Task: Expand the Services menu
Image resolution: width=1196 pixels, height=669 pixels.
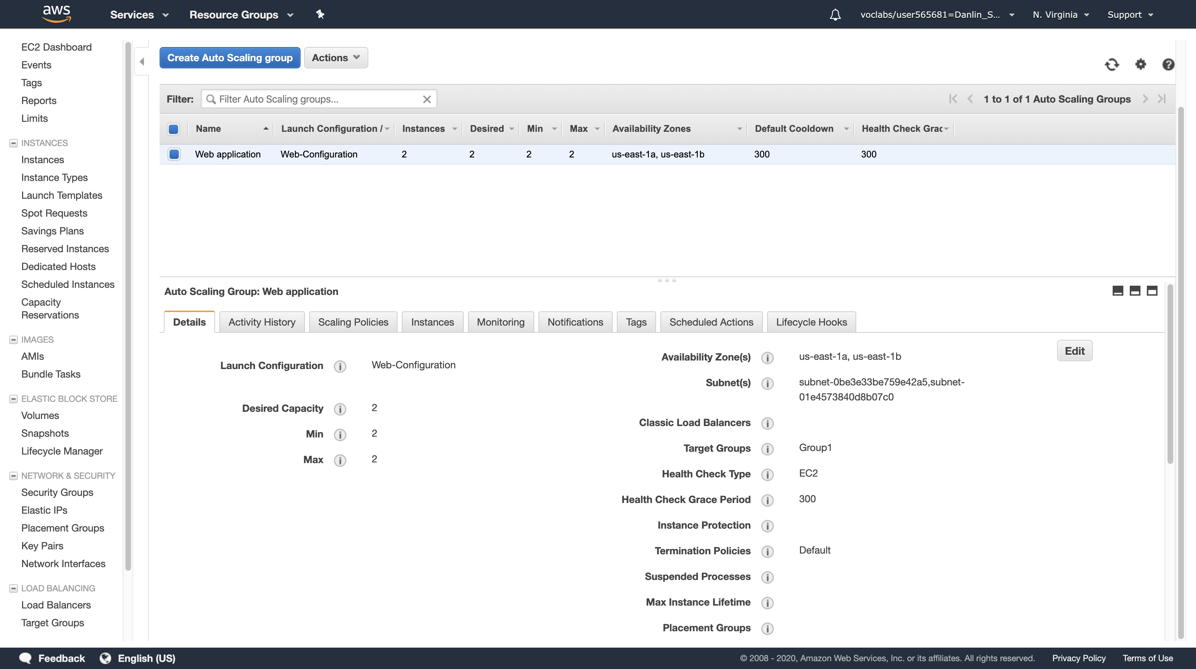Action: [139, 15]
